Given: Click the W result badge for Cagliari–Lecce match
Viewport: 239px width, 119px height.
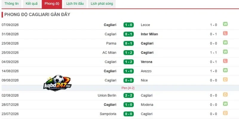Looking at the screenshot, I should tap(225, 24).
